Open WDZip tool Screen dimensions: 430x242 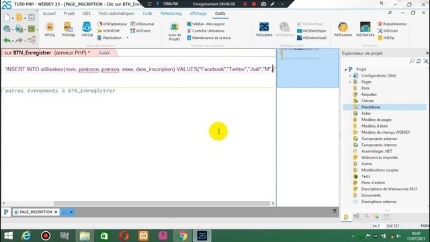[x=386, y=38]
